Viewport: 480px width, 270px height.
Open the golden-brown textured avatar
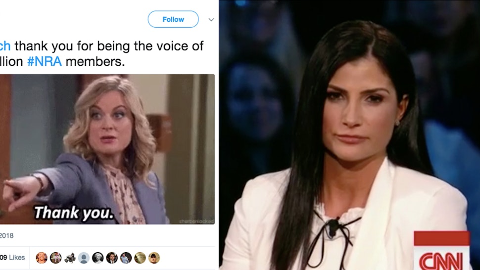(140, 258)
